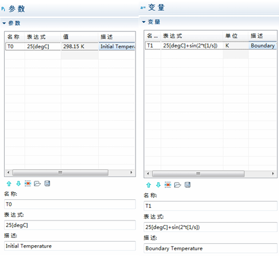Select the Initial Temperature description cell
279x256 pixels.
point(117,46)
